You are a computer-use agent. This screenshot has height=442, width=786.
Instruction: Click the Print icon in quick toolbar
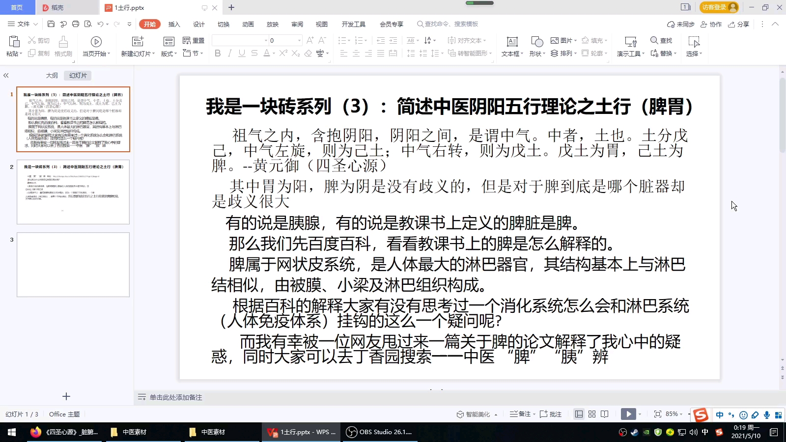[76, 24]
